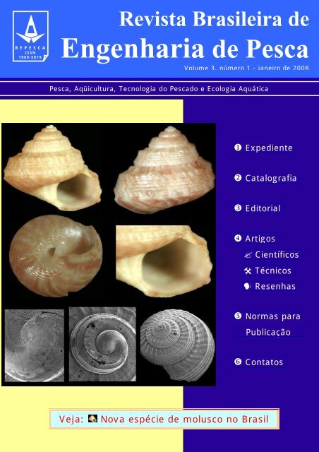Click the pen icon beside Científicos

coord(248,255)
